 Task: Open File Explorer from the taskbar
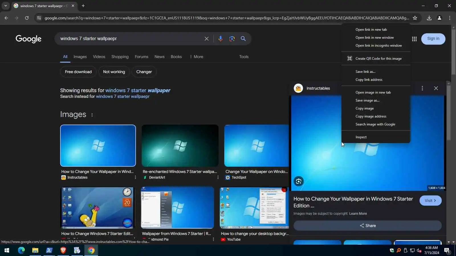click(35, 250)
